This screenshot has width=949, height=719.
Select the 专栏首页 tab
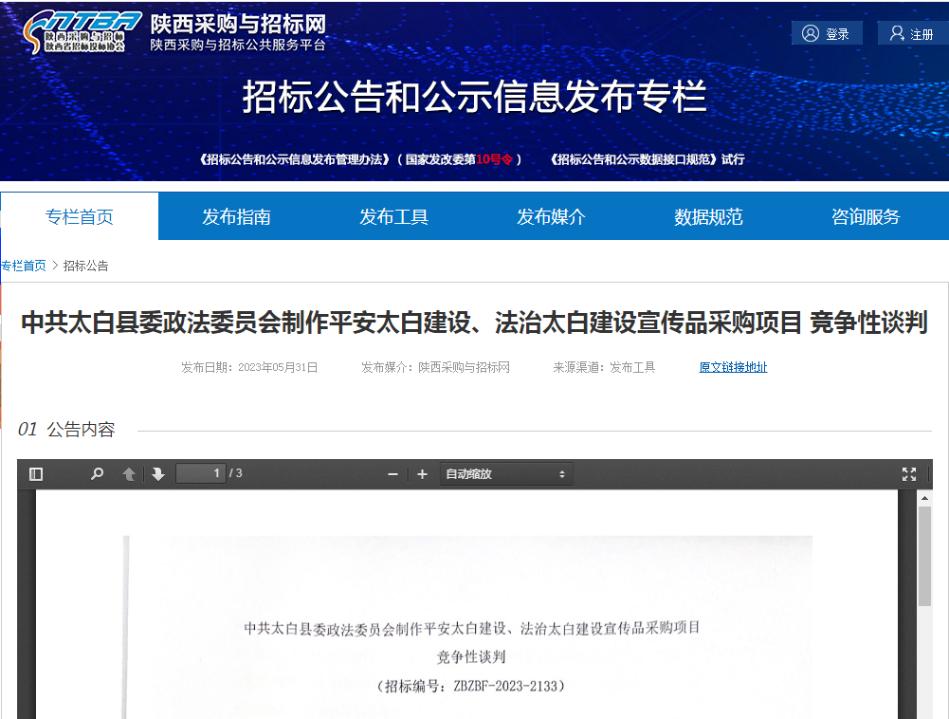point(80,216)
